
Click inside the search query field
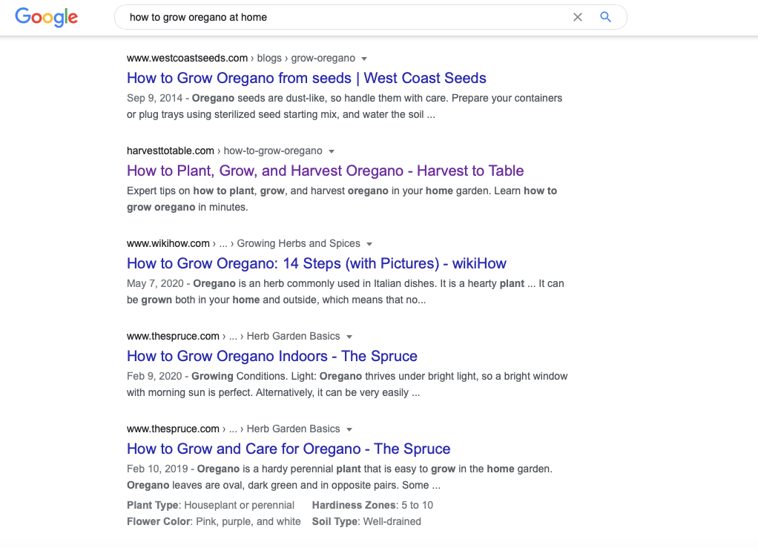[x=341, y=17]
